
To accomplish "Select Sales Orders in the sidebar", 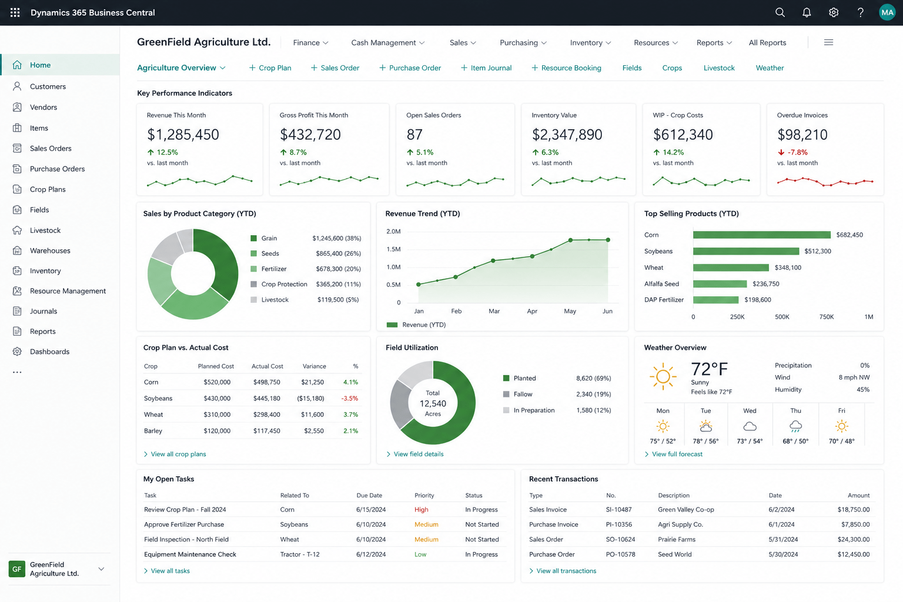I will [x=60, y=148].
